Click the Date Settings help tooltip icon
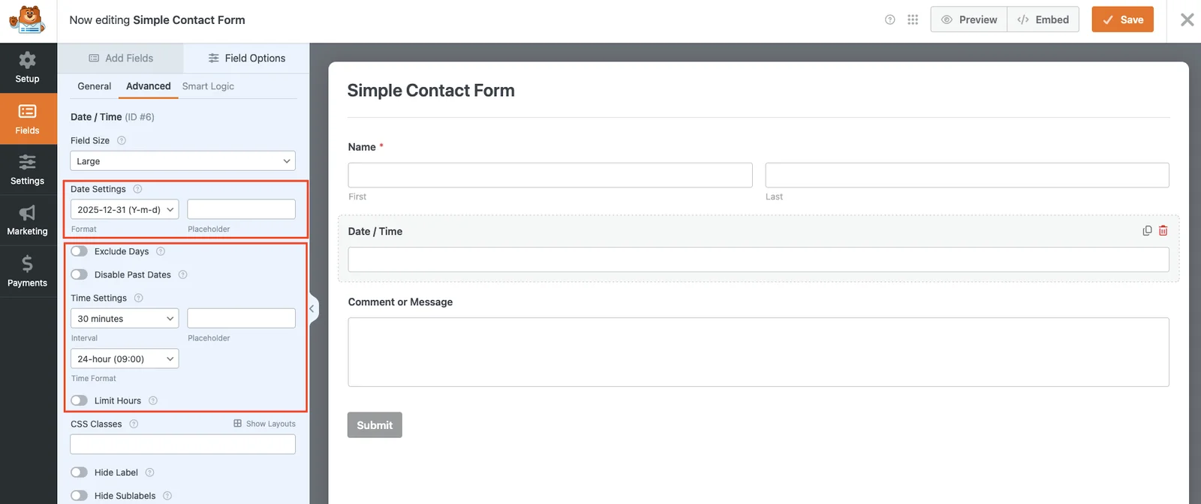1201x504 pixels. click(137, 189)
